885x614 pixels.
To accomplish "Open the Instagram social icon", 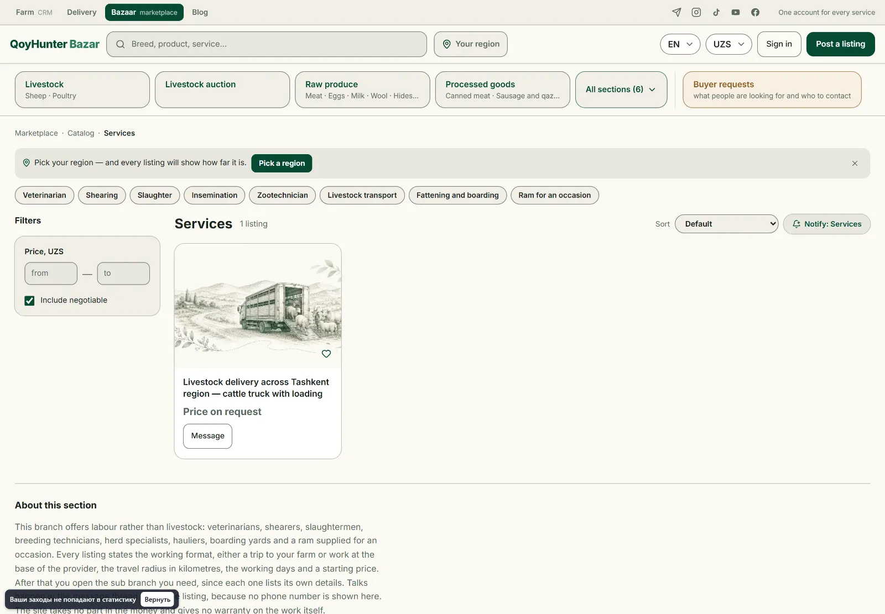I will click(x=696, y=12).
